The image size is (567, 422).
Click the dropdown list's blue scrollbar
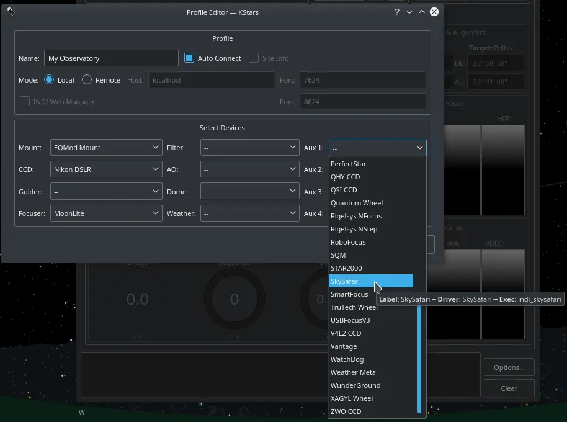tap(419, 358)
